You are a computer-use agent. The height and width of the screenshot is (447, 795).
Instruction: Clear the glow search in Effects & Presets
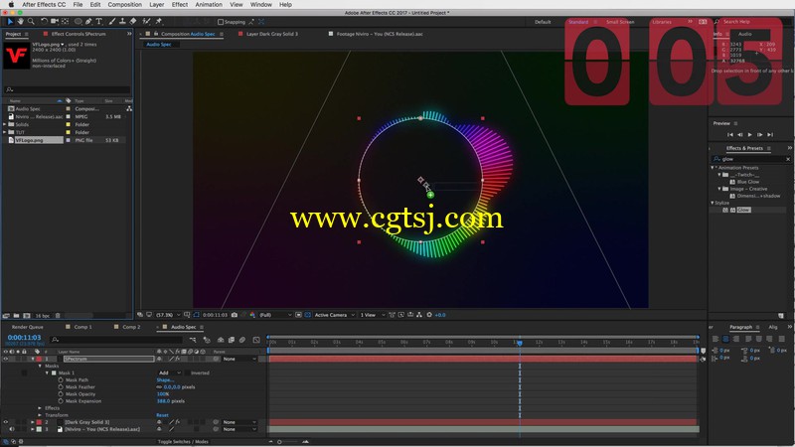point(788,159)
